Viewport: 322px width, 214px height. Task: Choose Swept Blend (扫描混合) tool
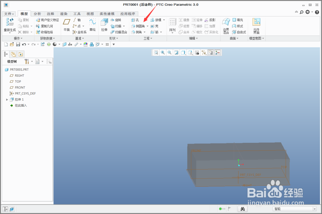point(119,32)
